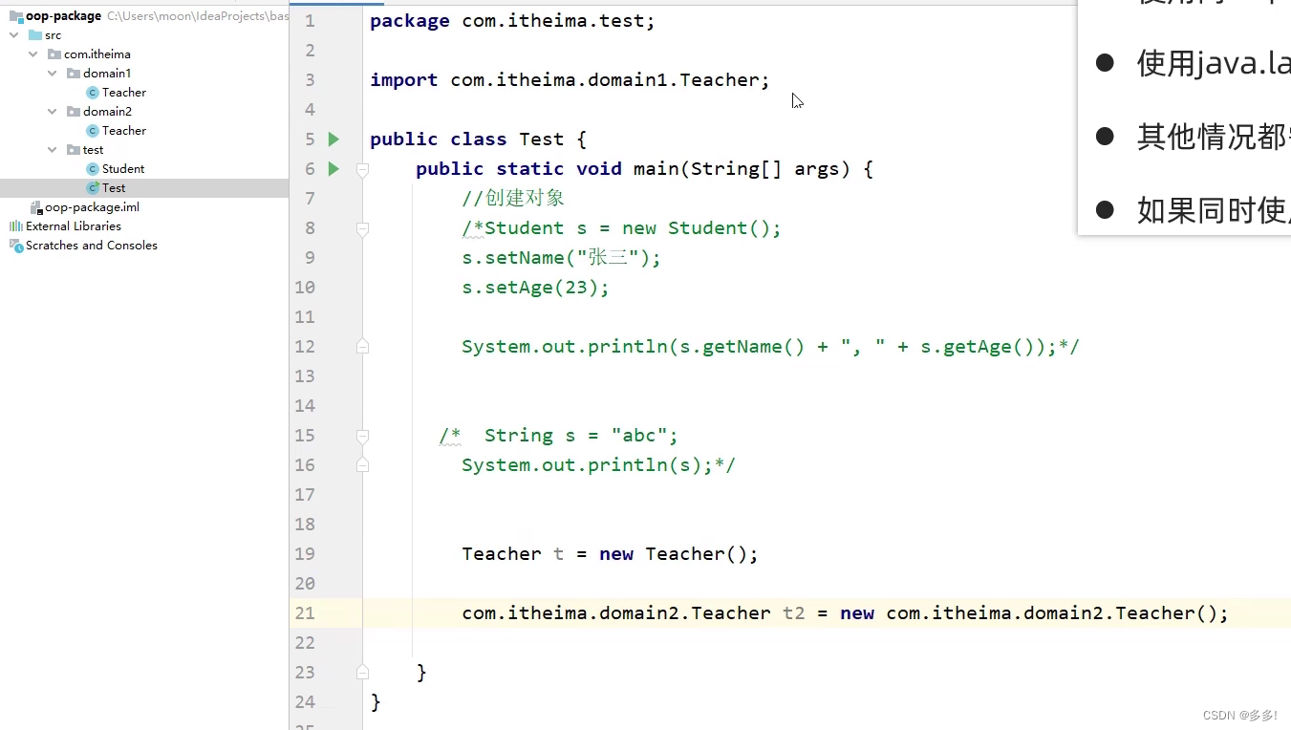Collapse the test package chevron

tap(53, 149)
